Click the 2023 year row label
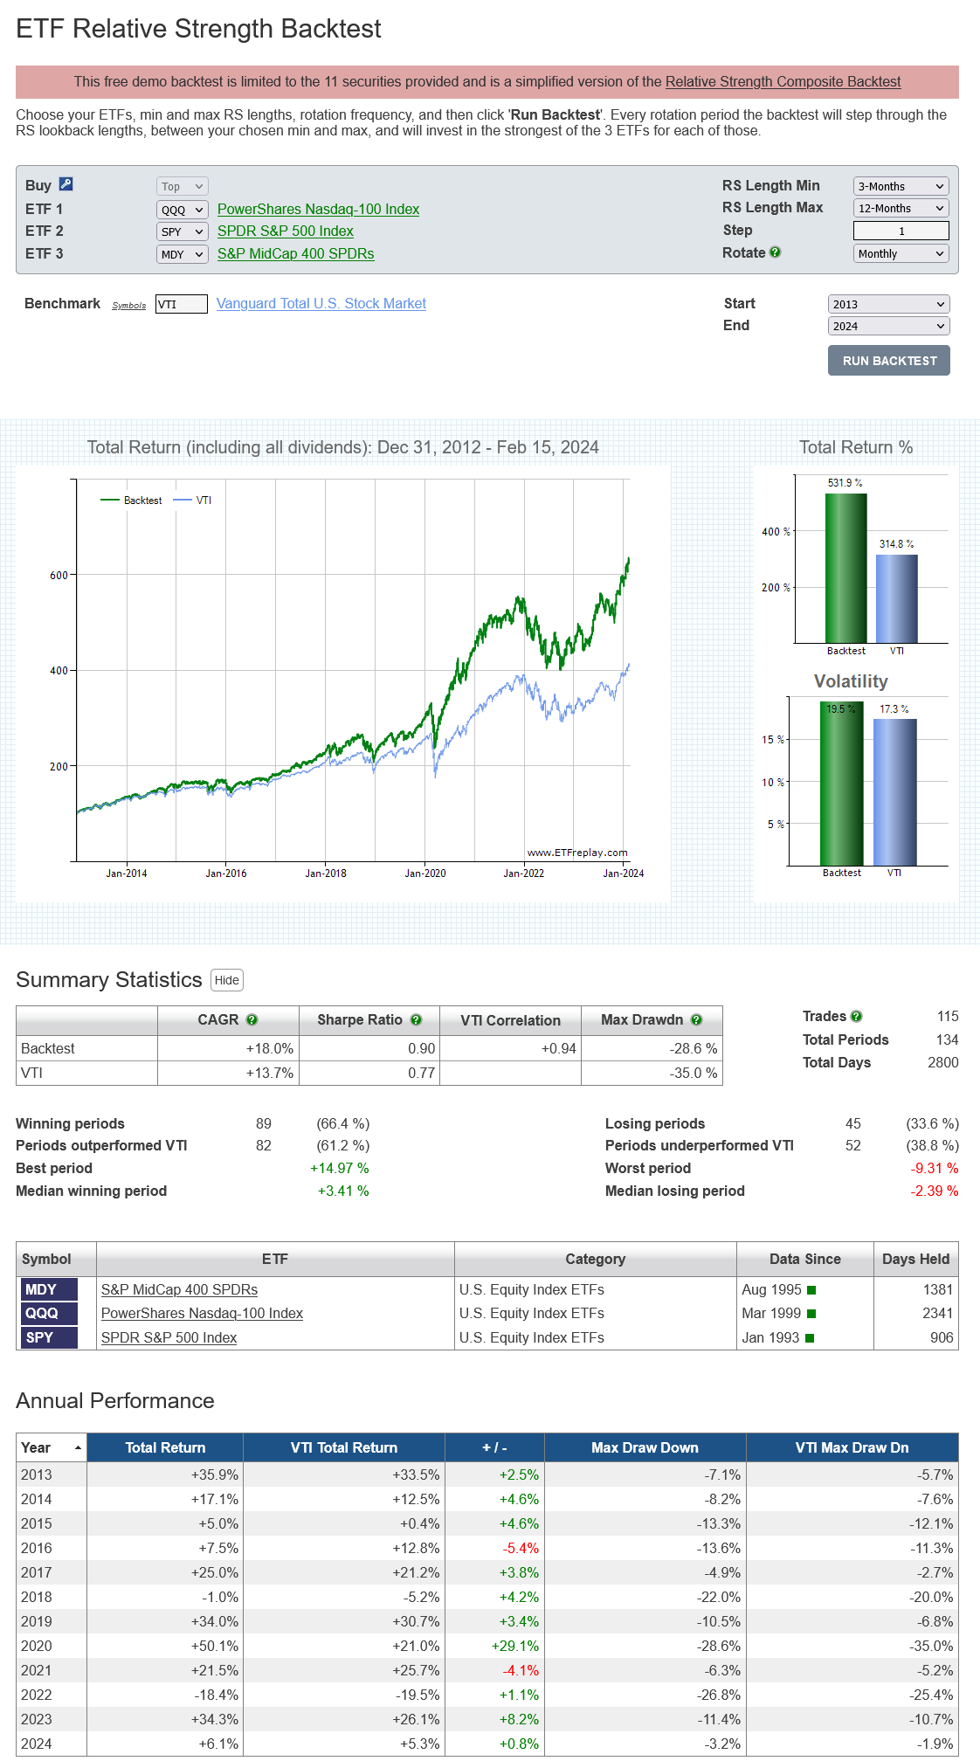This screenshot has height=1761, width=980. click(x=37, y=1719)
